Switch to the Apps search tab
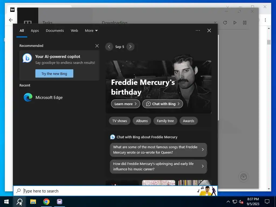Image resolution: width=276 pixels, height=207 pixels. [35, 31]
